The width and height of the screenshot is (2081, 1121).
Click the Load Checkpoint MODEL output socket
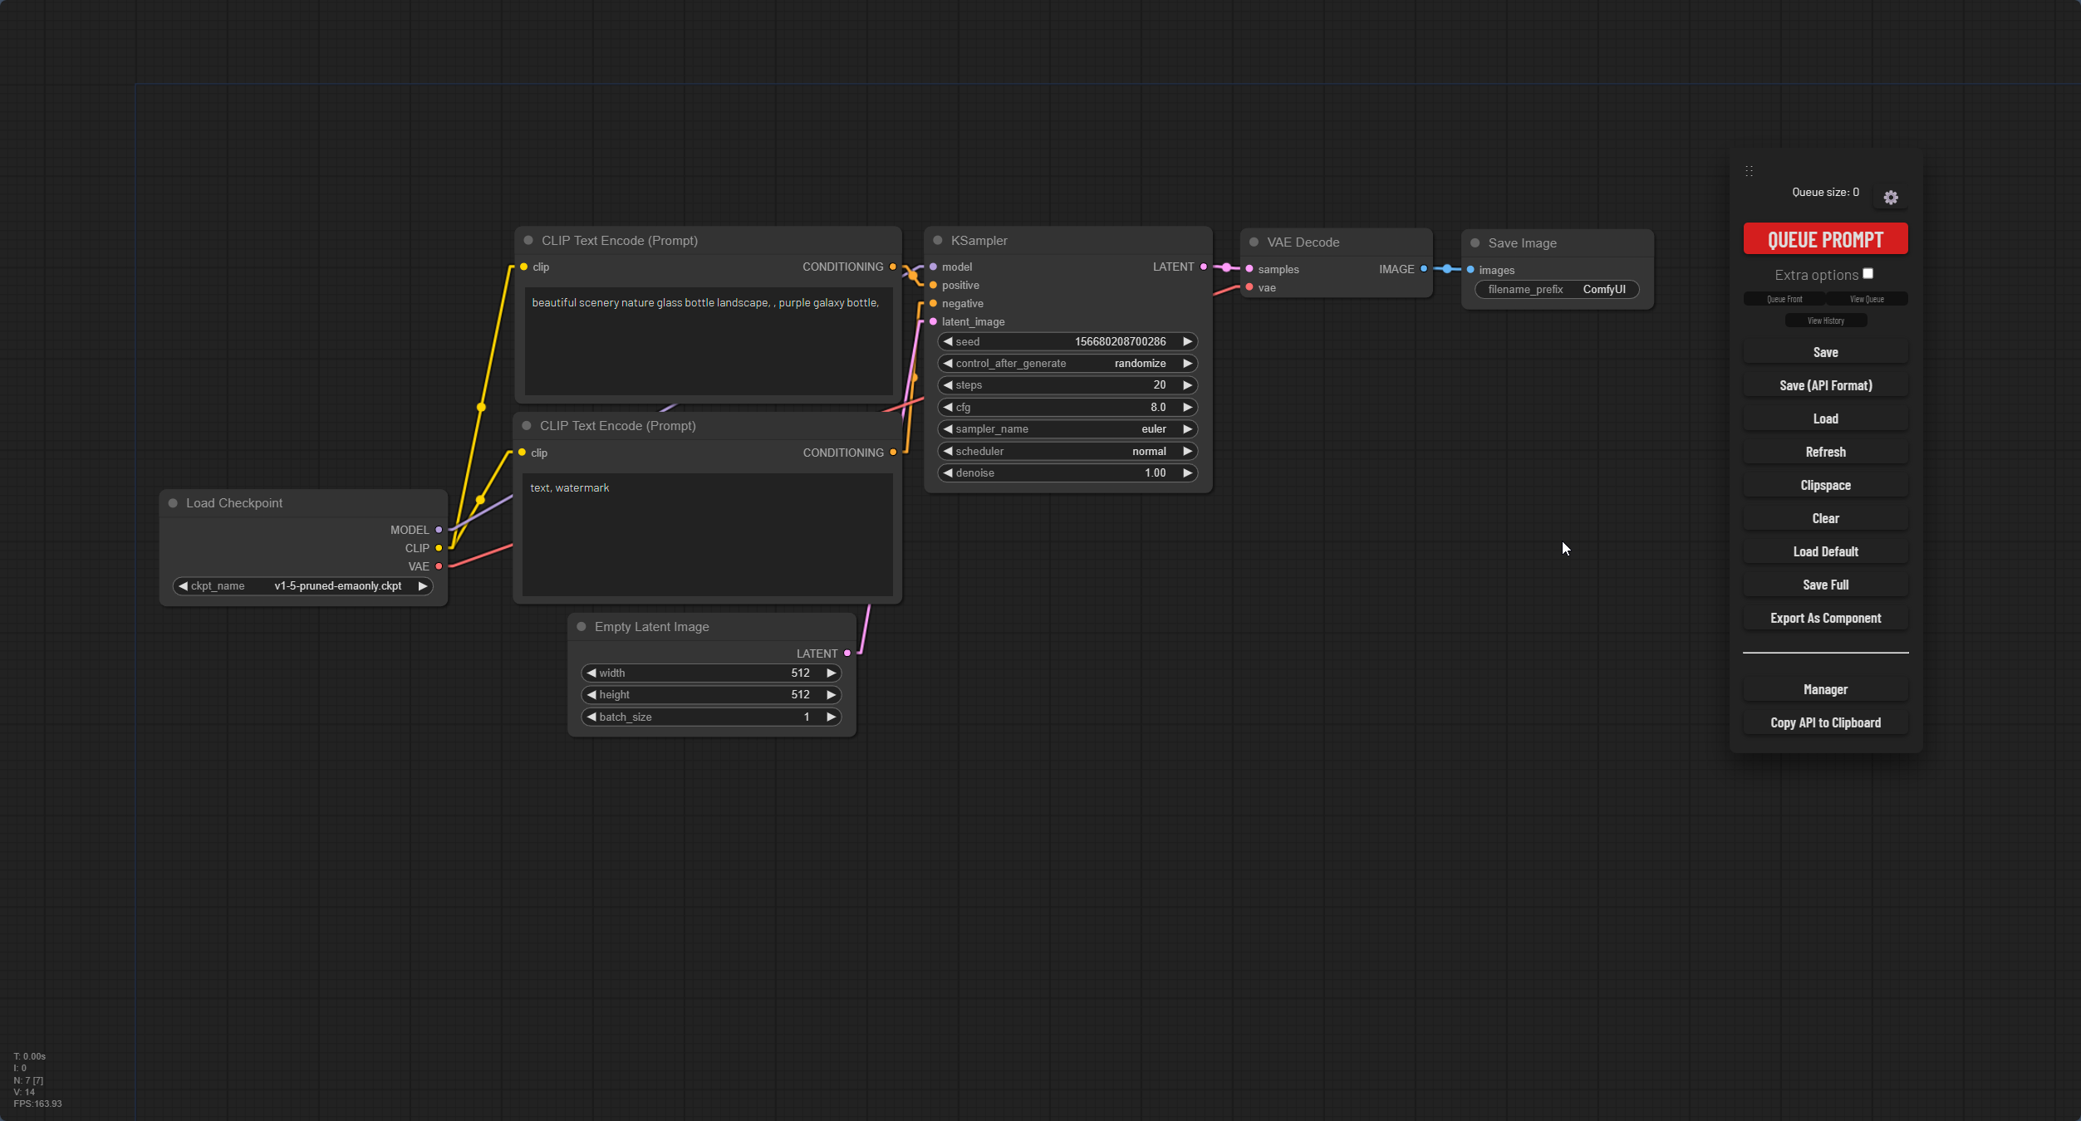click(x=439, y=530)
